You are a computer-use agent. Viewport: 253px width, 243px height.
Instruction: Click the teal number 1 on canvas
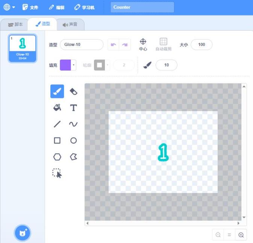click(163, 152)
